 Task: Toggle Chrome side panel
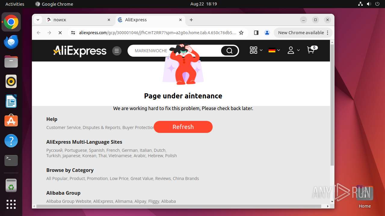256,33
